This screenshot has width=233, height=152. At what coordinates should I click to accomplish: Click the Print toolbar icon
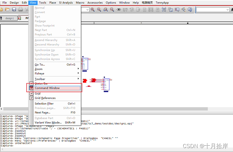pyautogui.click(x=20, y=10)
